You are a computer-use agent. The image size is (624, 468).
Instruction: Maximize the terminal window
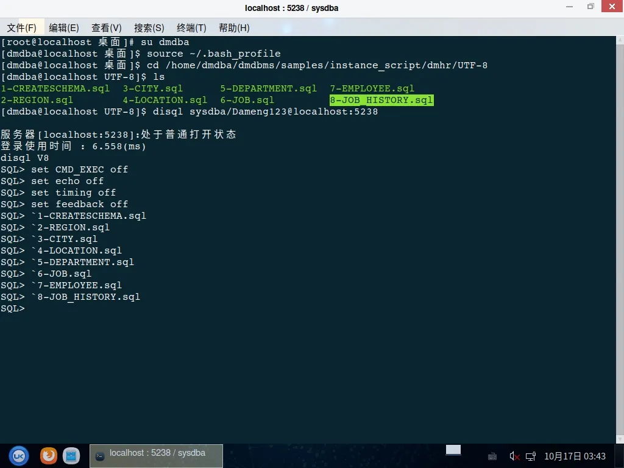tap(590, 7)
